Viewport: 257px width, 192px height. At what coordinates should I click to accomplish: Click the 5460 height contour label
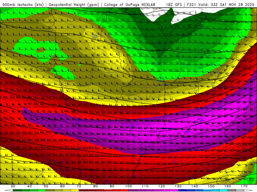click(159, 121)
